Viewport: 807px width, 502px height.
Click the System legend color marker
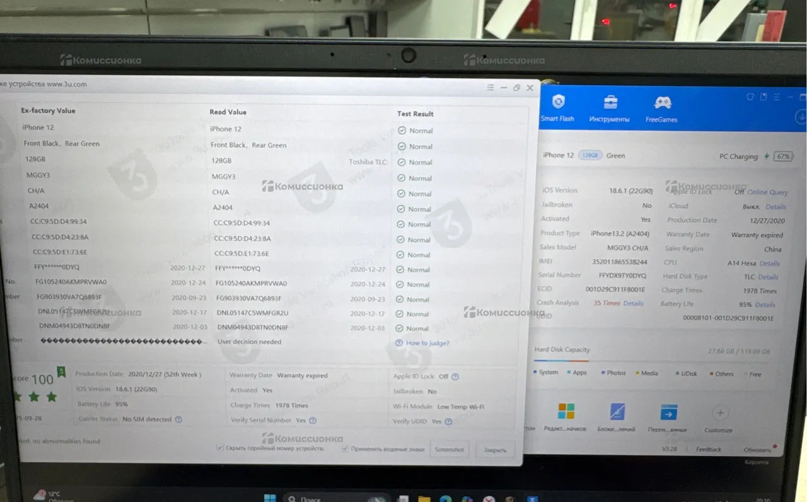(x=536, y=372)
